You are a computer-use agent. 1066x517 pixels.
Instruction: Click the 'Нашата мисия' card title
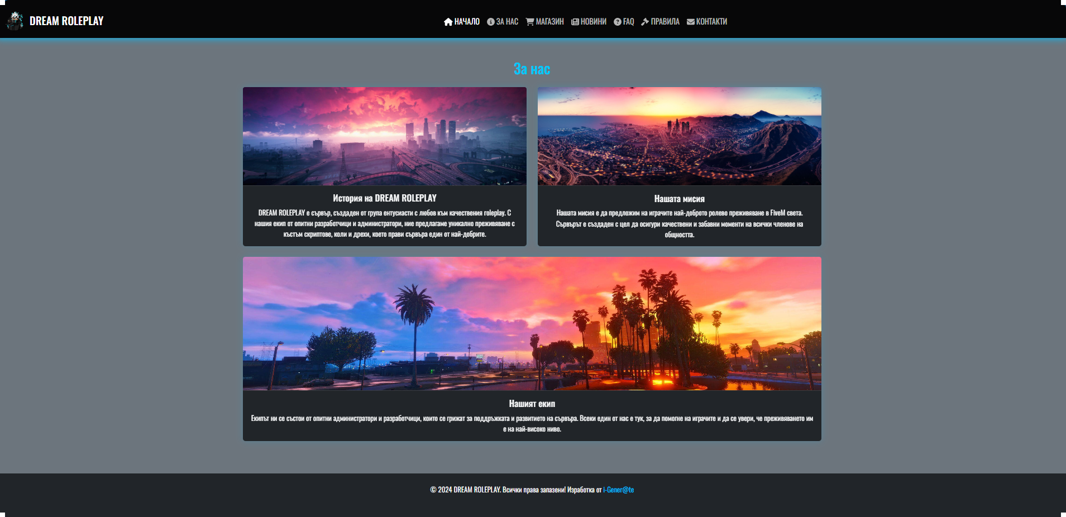click(680, 199)
